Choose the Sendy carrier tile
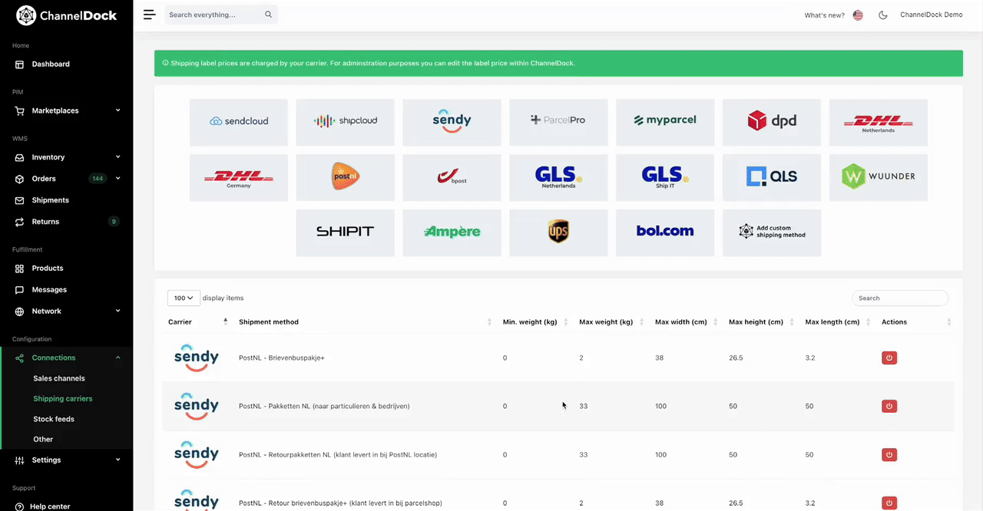Viewport: 983px width, 511px height. click(x=452, y=122)
